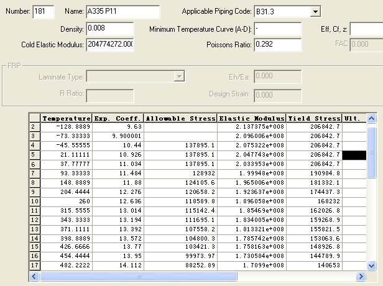Click the table's vertical scrollbar down arrow

pyautogui.click(x=371, y=265)
